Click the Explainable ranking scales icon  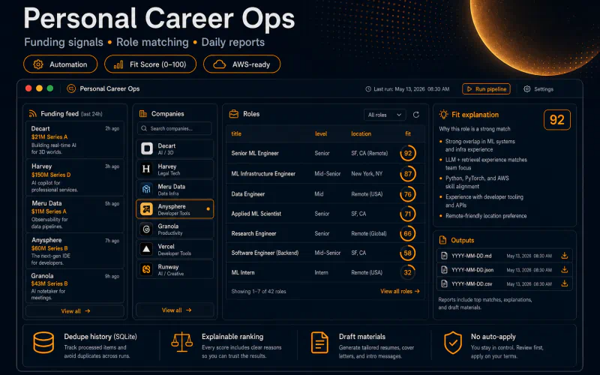click(181, 342)
